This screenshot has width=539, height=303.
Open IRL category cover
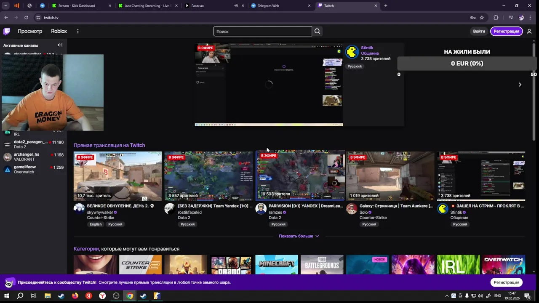[458, 265]
